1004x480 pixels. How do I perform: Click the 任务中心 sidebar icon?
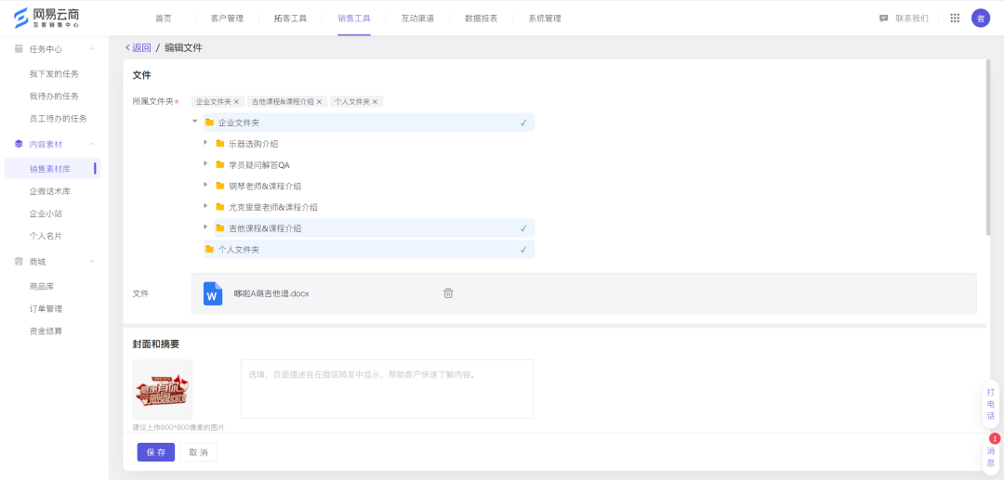click(19, 49)
